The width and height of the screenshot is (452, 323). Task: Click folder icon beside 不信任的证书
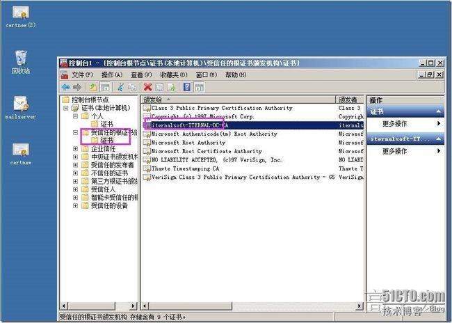pyautogui.click(x=85, y=173)
